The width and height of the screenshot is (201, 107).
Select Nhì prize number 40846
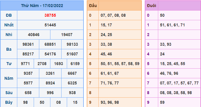tap(34, 35)
